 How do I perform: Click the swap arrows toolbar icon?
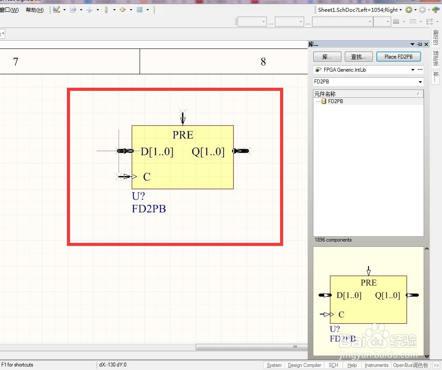[x=429, y=22]
